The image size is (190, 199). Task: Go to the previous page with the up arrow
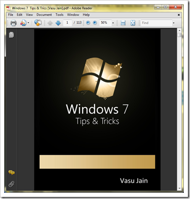tap(50, 23)
